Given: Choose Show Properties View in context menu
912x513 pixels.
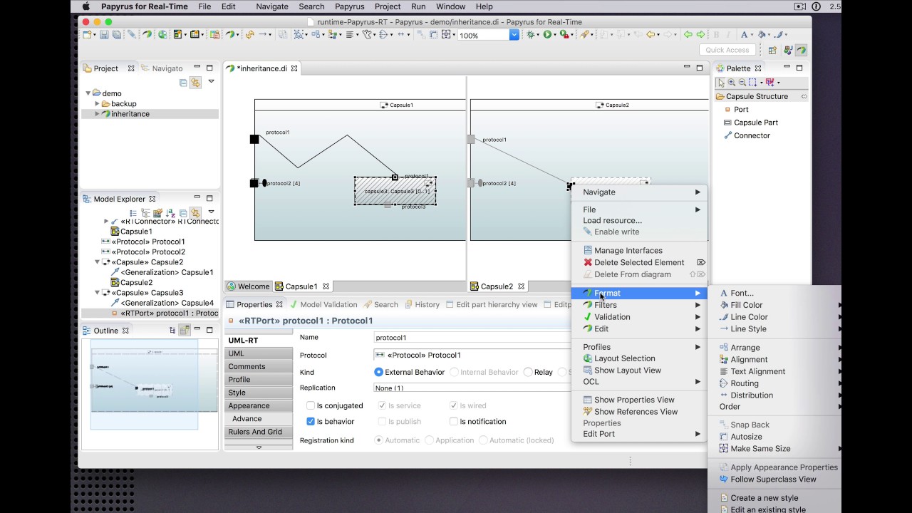Looking at the screenshot, I should click(x=634, y=400).
